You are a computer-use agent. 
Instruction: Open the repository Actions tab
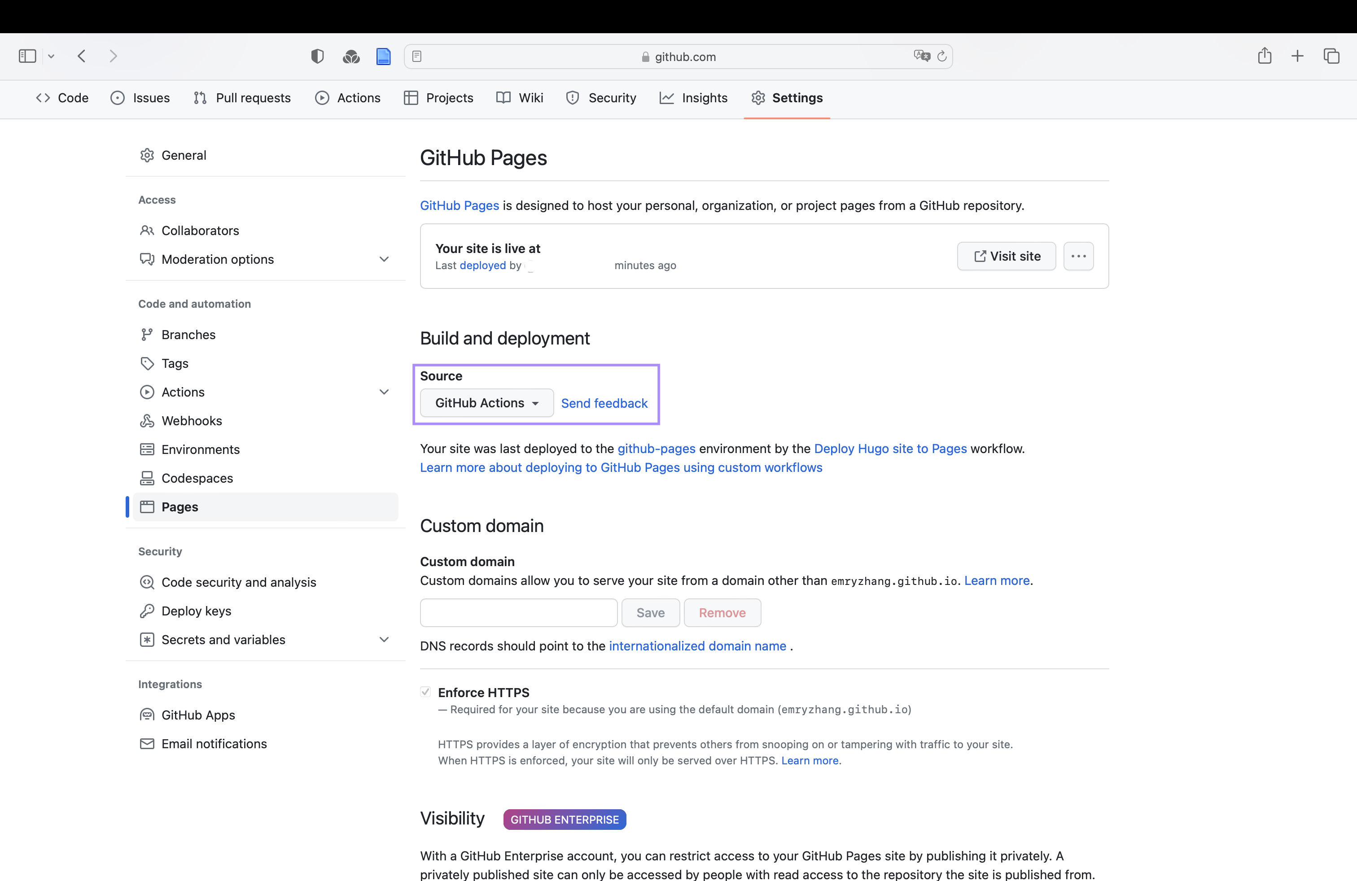pos(348,98)
